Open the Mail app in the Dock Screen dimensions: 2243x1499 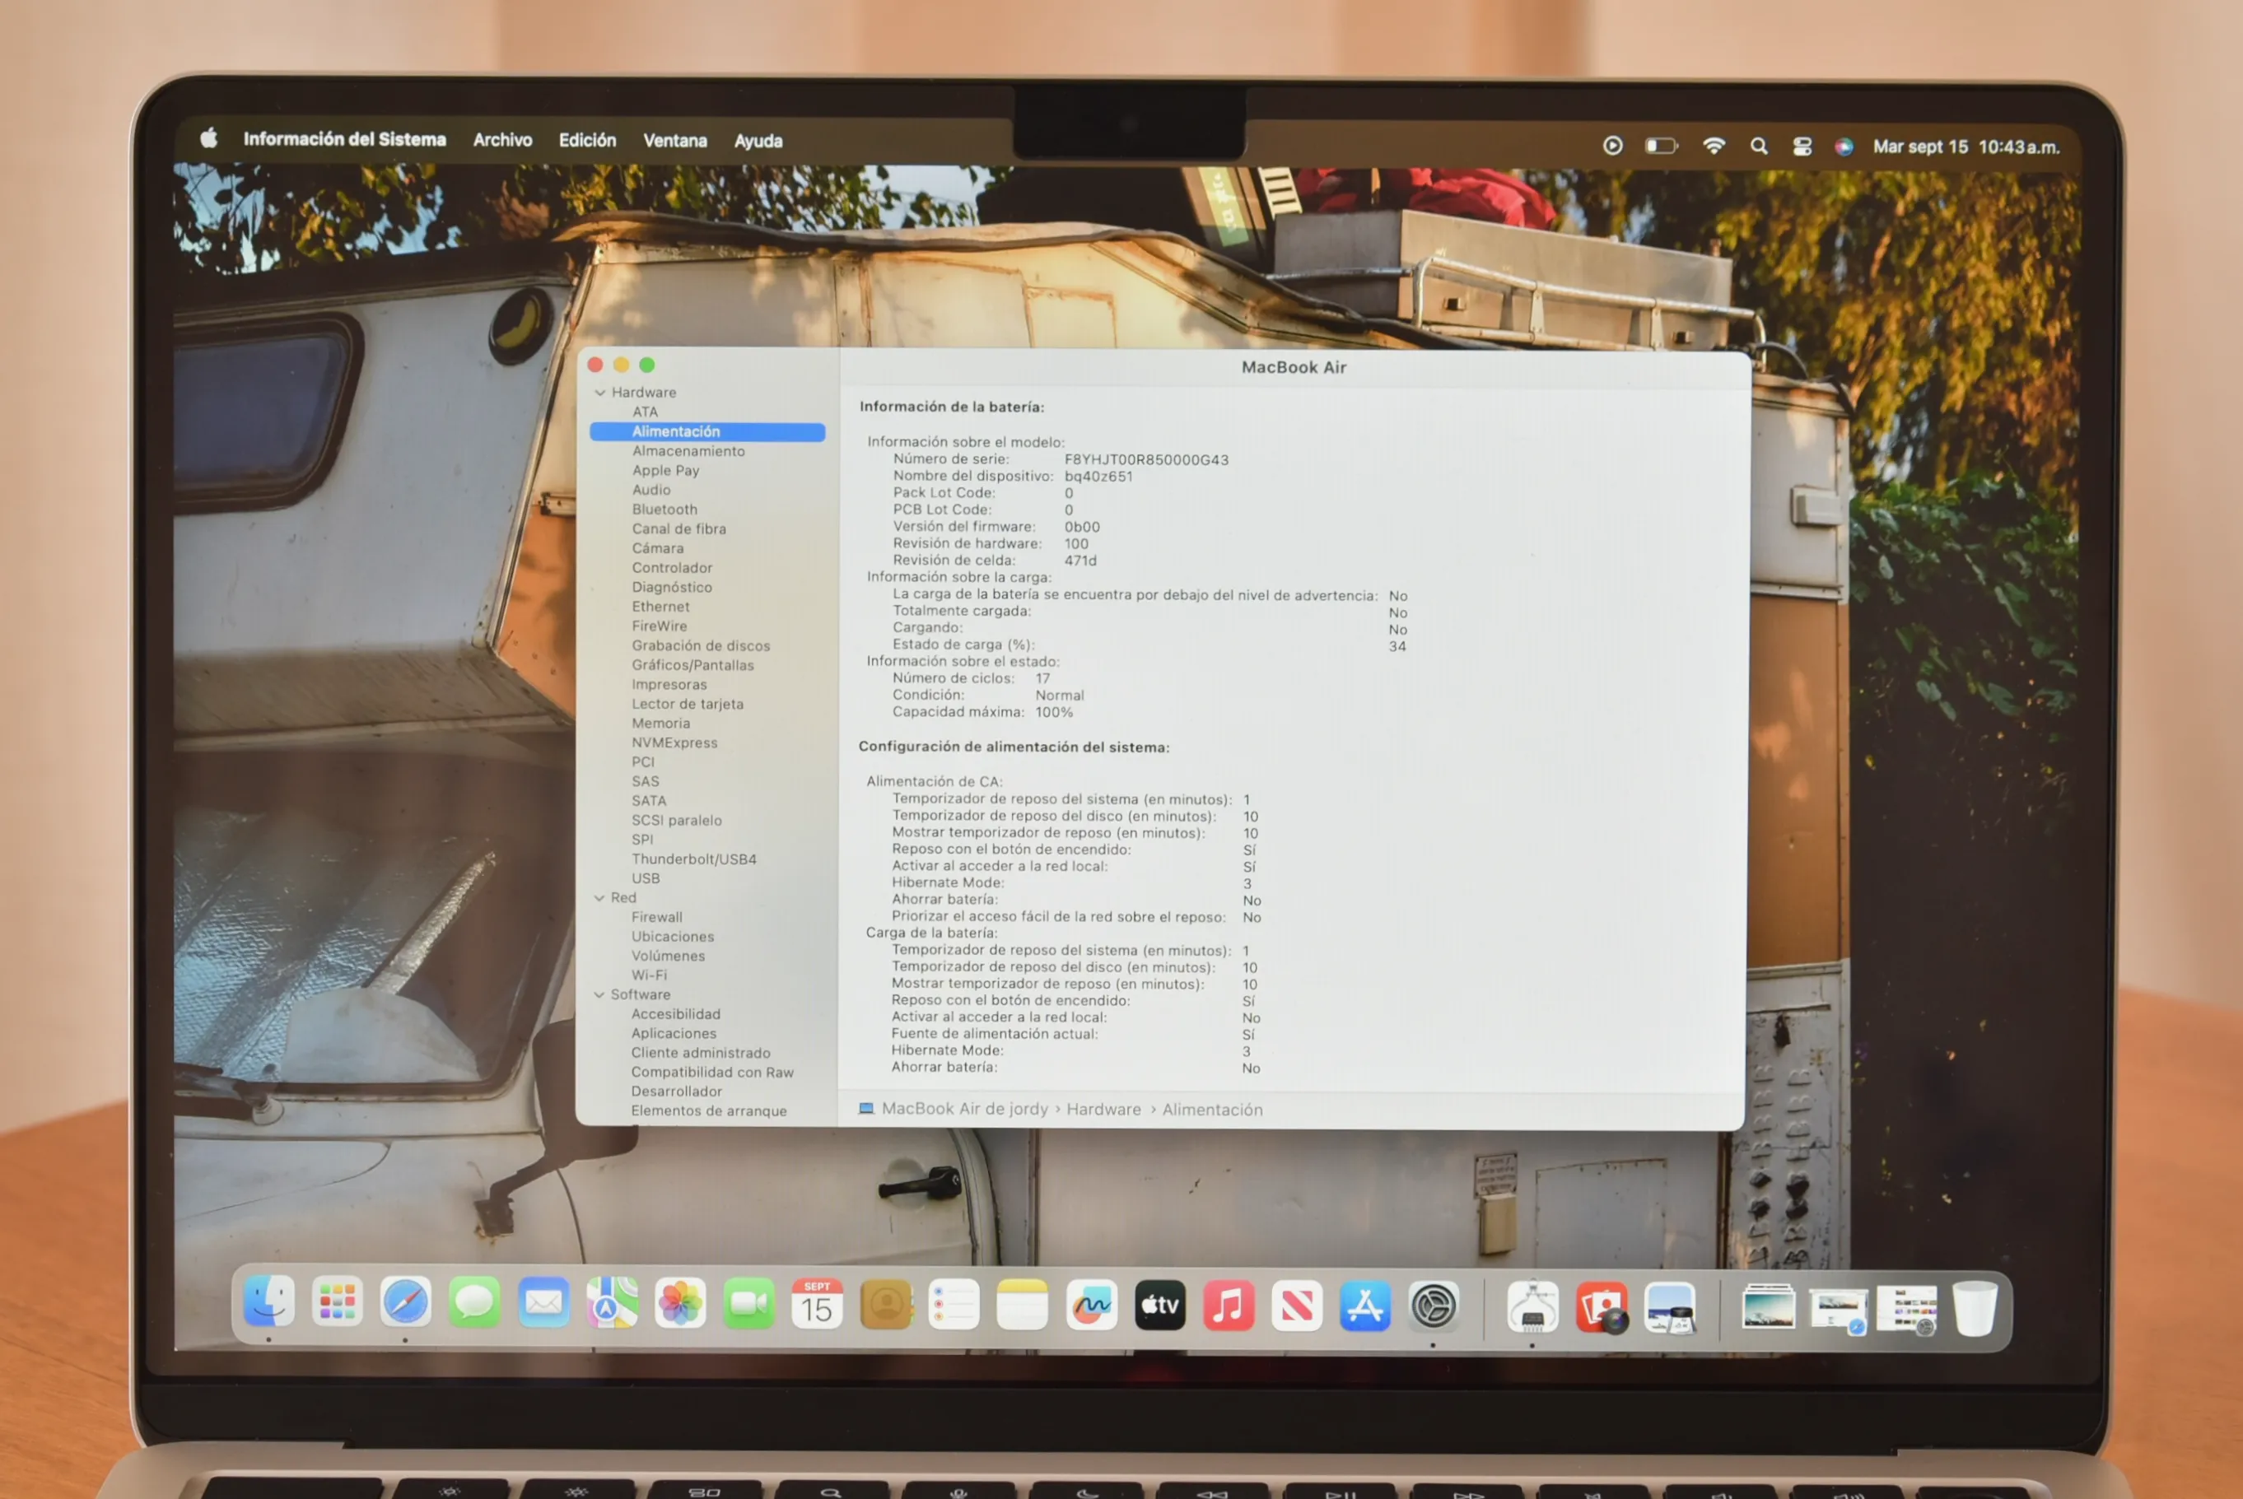tap(543, 1303)
